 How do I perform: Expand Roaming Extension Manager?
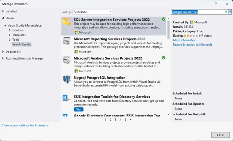pyautogui.click(x=3, y=58)
